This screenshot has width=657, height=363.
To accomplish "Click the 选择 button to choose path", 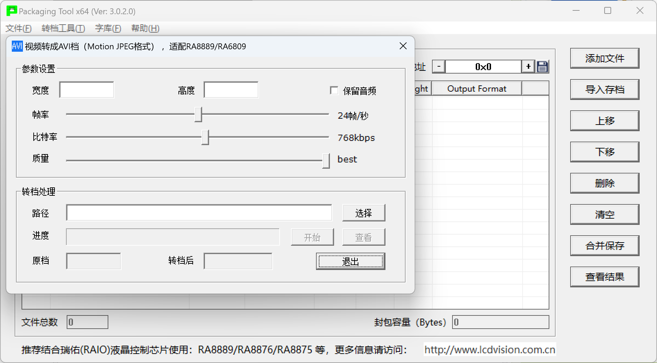I will 364,213.
